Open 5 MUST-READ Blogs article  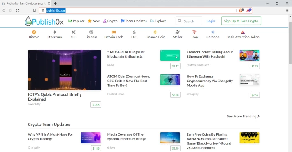point(126,54)
